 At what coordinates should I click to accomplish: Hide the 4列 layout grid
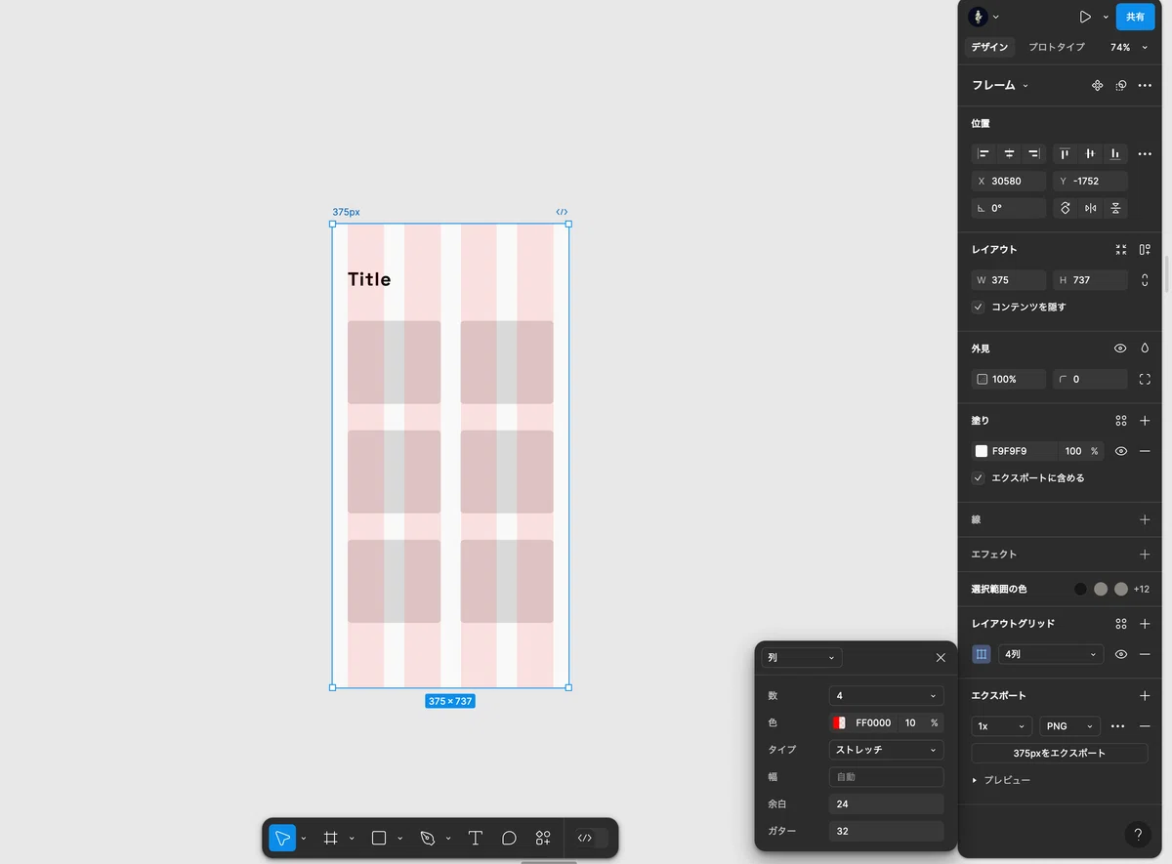pos(1121,654)
